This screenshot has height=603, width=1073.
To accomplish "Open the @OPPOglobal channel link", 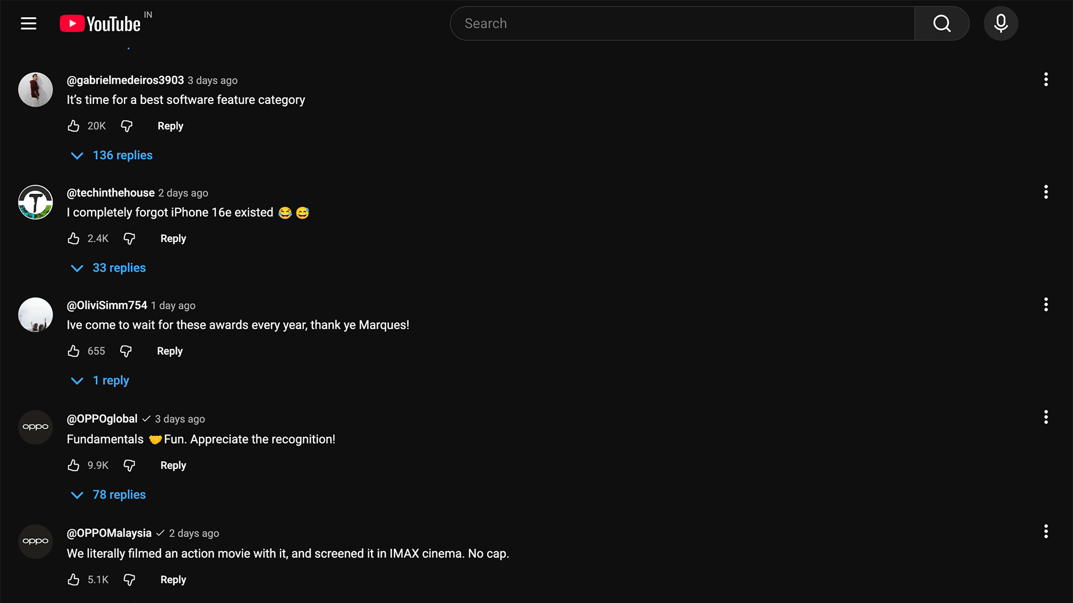I will 102,419.
